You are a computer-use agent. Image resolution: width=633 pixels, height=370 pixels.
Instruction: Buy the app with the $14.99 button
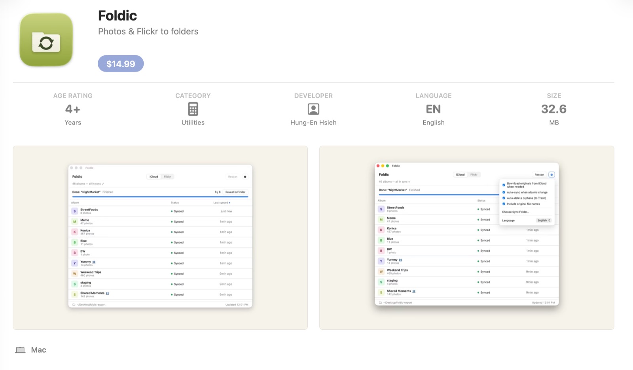click(121, 64)
